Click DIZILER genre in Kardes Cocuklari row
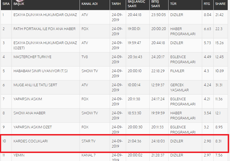Image resolution: width=230 pixels, height=161 pixels. 177,141
